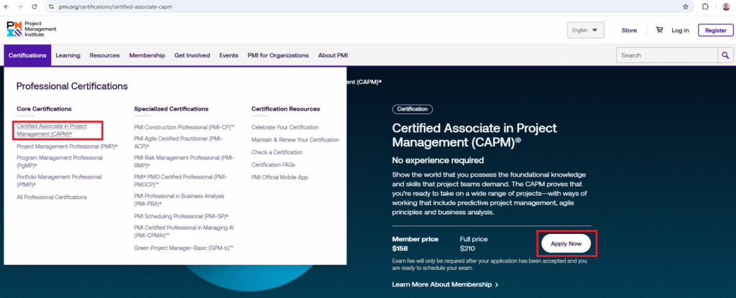
Task: Open Certified Associate in Project Management link
Action: 52,130
